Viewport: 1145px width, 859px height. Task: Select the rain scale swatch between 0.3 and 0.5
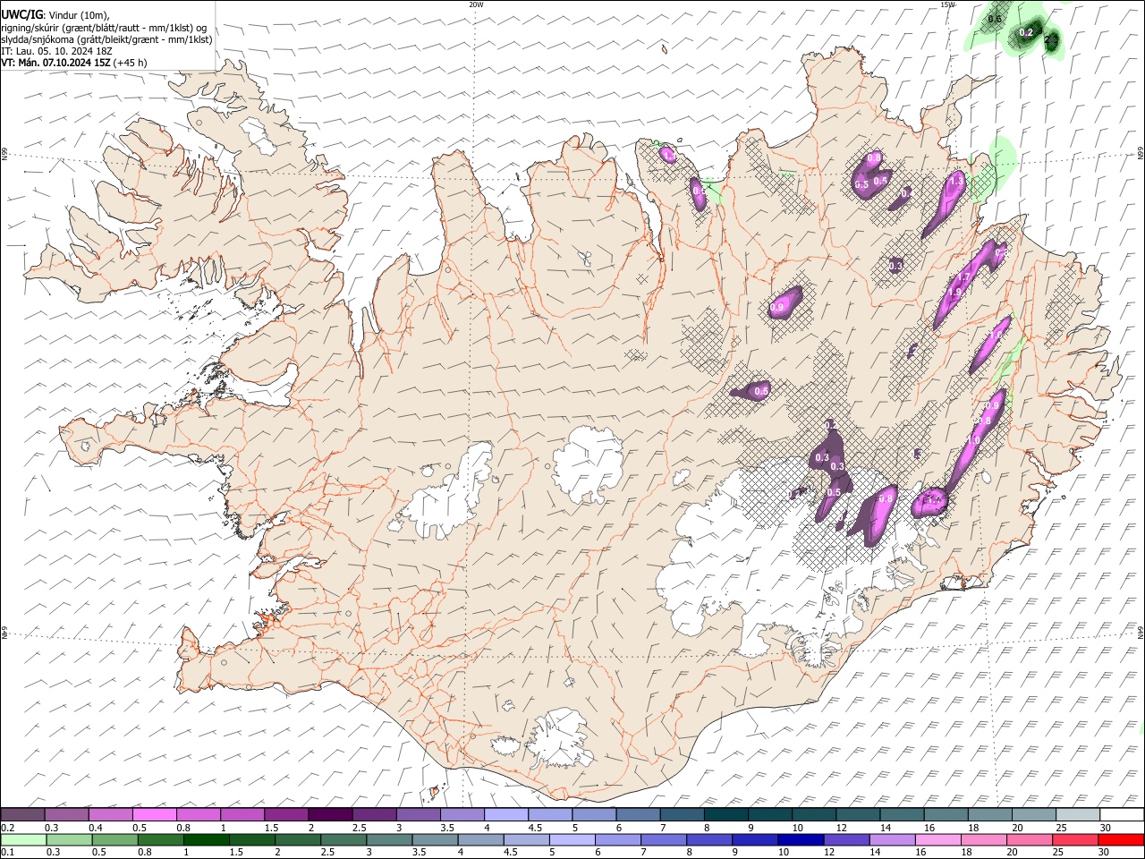point(69,839)
